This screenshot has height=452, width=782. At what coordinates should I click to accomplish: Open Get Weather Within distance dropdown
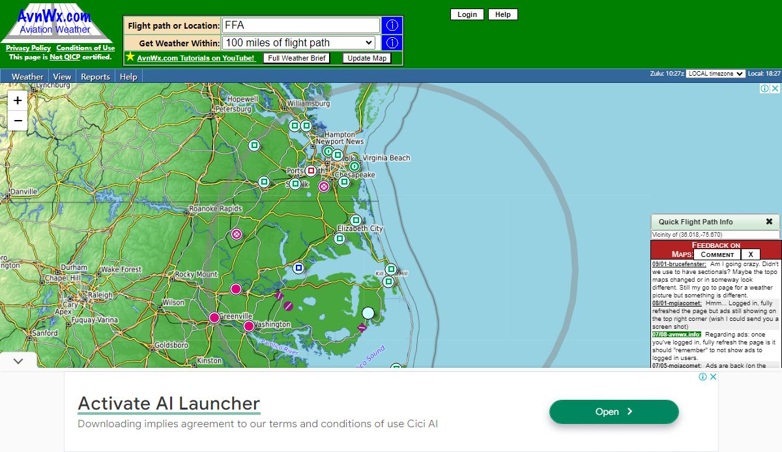point(299,43)
